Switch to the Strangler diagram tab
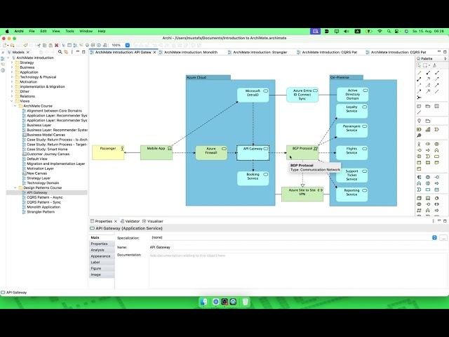This screenshot has height=337, width=449. pyautogui.click(x=260, y=52)
